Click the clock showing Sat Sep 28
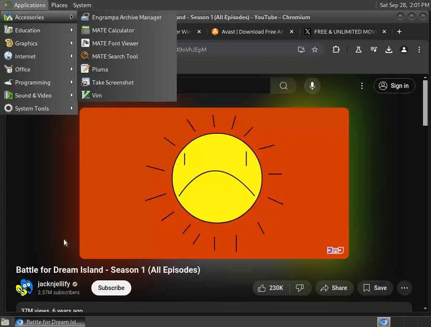 [x=404, y=5]
